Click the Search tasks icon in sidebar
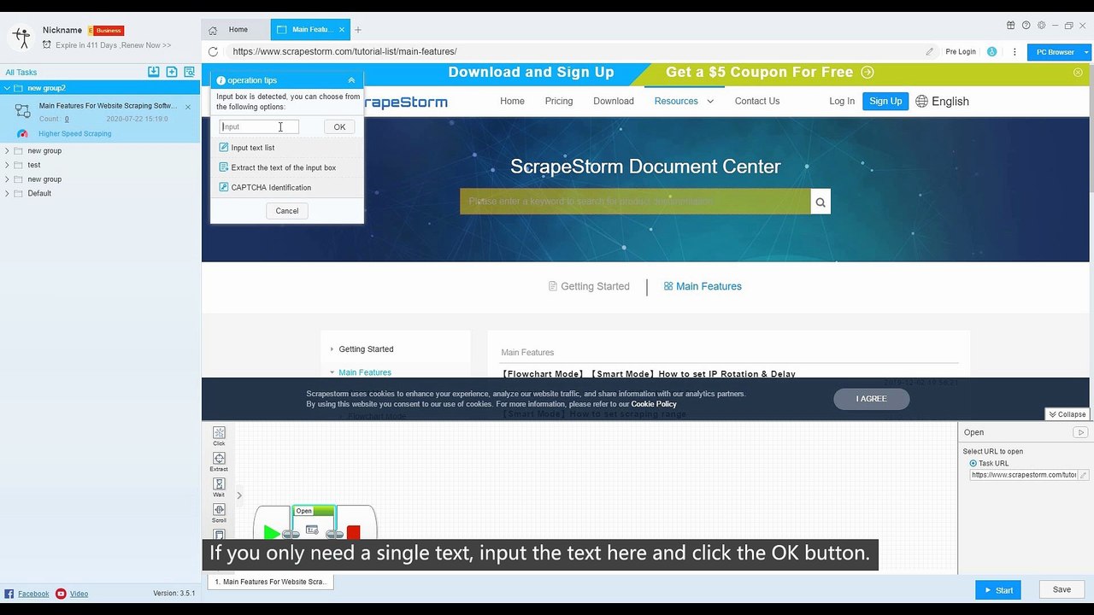Image resolution: width=1094 pixels, height=615 pixels. pyautogui.click(x=190, y=72)
